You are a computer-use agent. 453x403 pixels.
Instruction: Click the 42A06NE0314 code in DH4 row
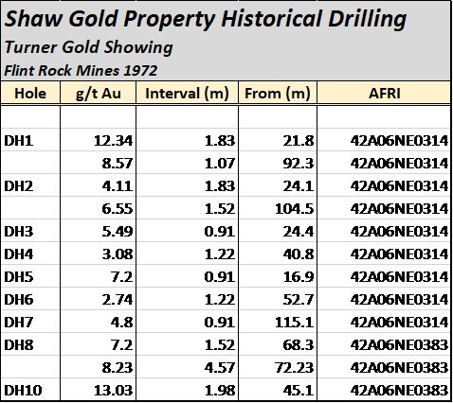click(x=399, y=254)
